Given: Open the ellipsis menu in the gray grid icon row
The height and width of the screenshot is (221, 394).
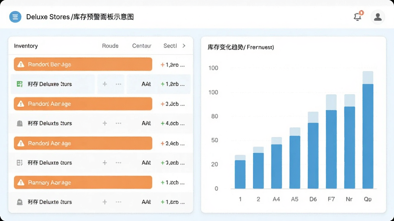Looking at the screenshot, I should pyautogui.click(x=119, y=163).
